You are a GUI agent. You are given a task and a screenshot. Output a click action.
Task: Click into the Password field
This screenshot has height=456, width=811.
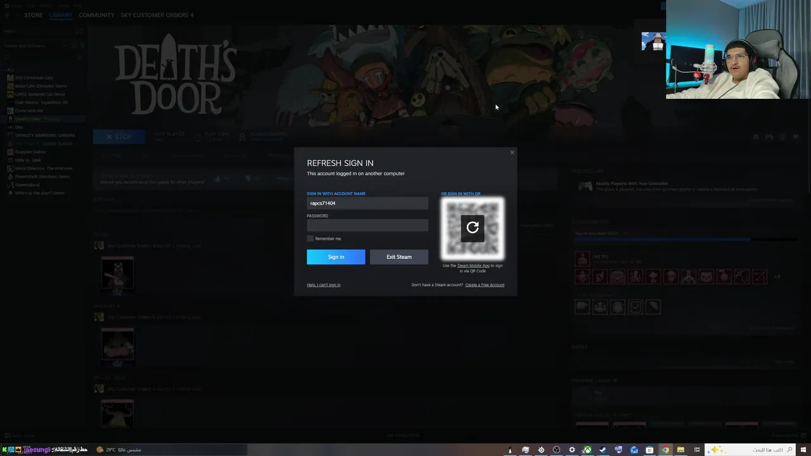coord(367,225)
